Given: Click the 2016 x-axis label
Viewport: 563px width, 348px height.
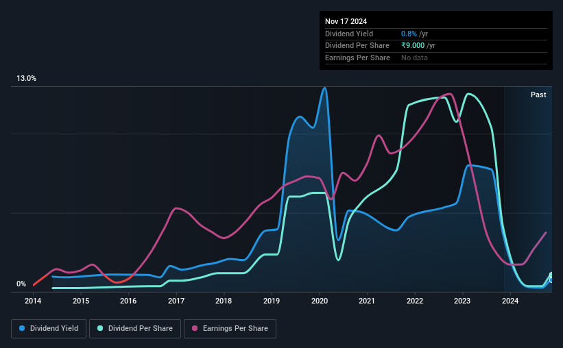Looking at the screenshot, I should (x=128, y=301).
